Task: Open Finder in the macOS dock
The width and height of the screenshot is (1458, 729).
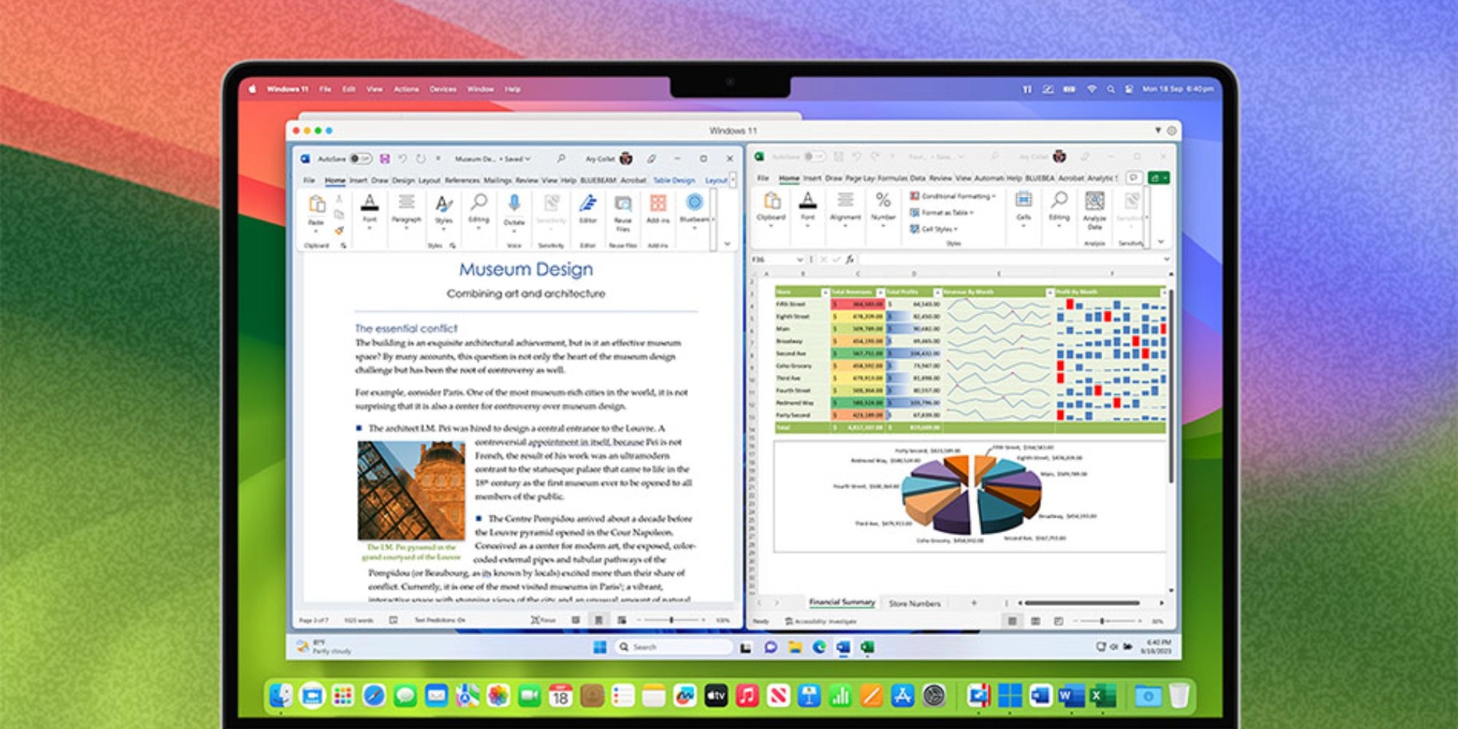Action: [x=281, y=695]
